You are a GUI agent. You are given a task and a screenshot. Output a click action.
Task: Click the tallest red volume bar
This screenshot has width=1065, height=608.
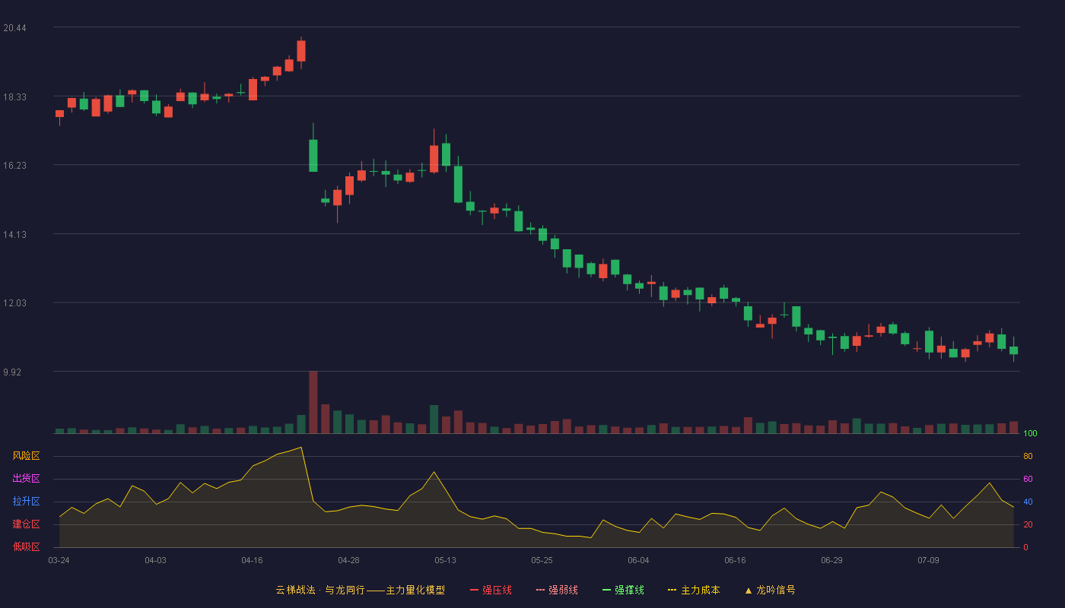coord(313,402)
